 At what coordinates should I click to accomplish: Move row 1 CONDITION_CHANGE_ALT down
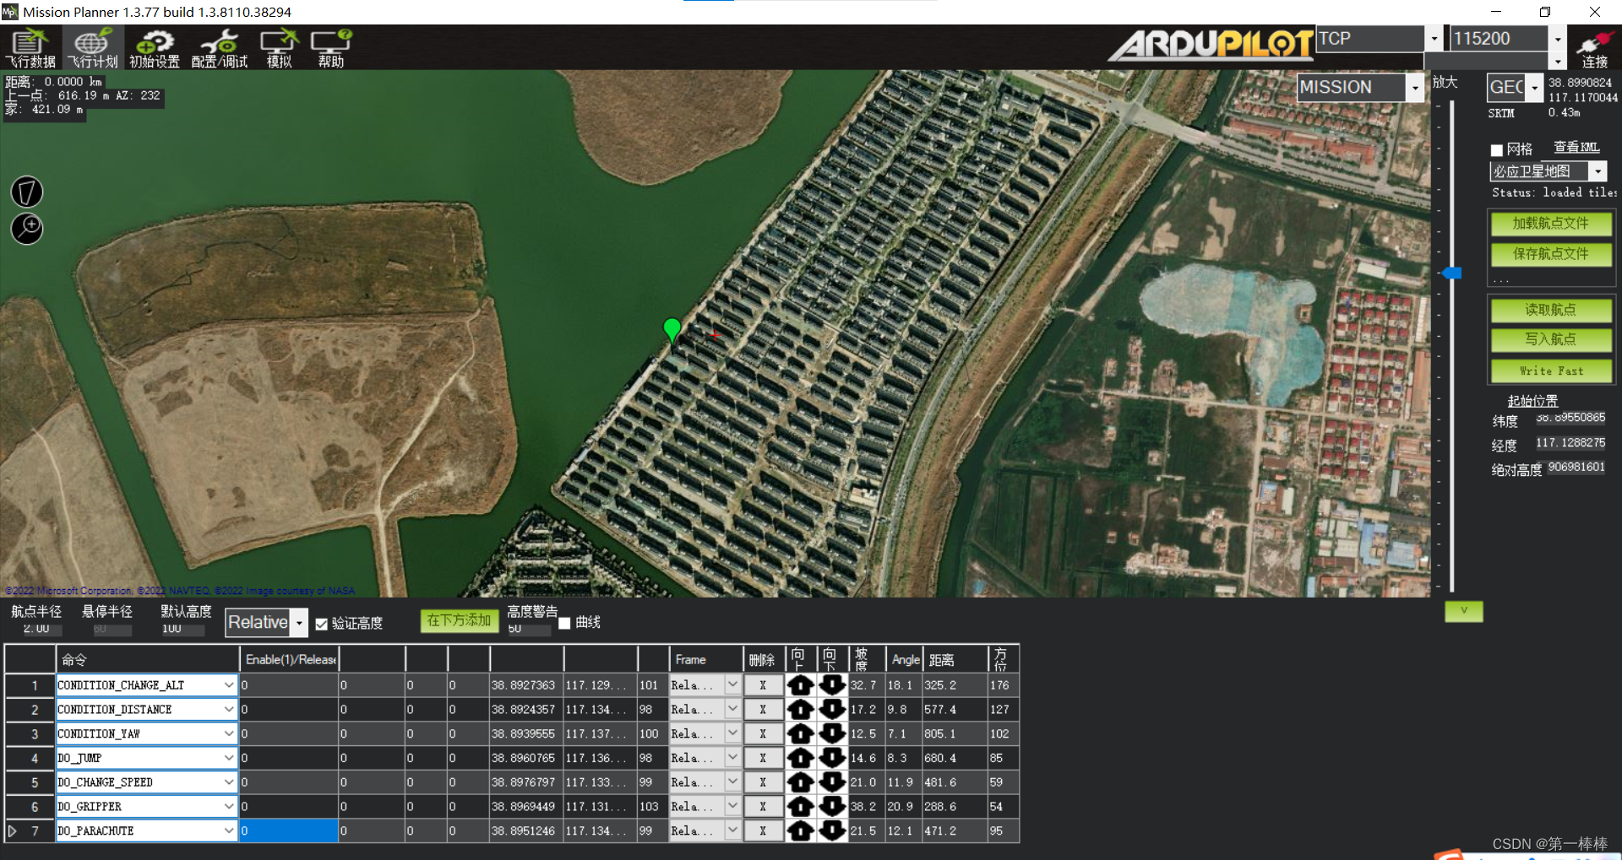pos(832,685)
